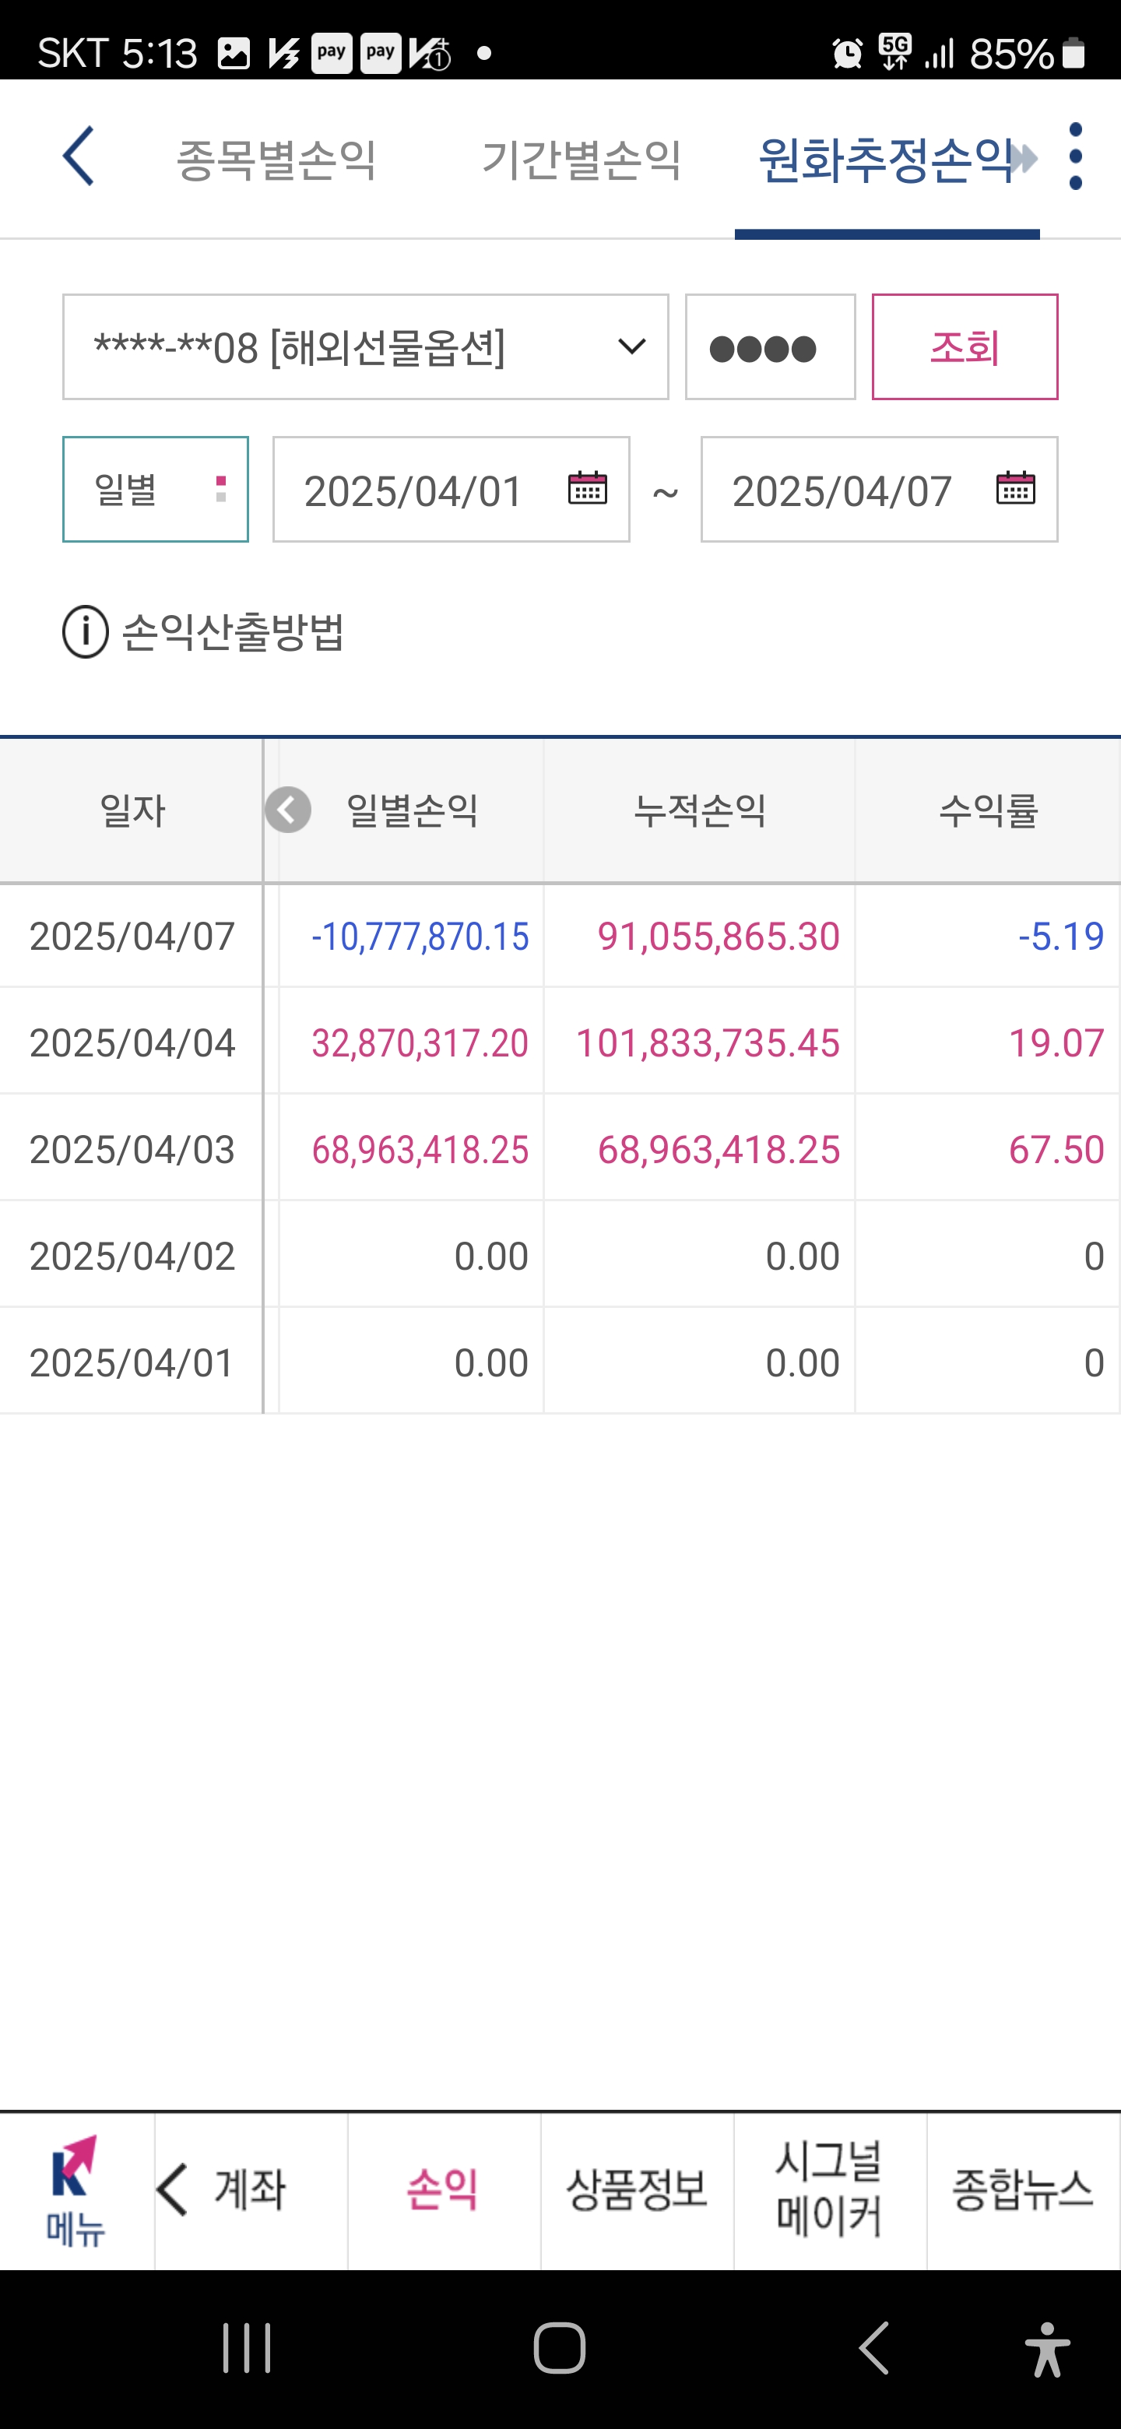Open calendar picker for end date
Image resolution: width=1121 pixels, height=2429 pixels.
(x=1015, y=488)
